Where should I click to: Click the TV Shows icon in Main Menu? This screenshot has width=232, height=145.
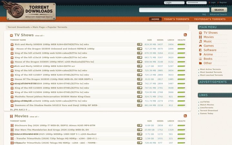point(200,33)
